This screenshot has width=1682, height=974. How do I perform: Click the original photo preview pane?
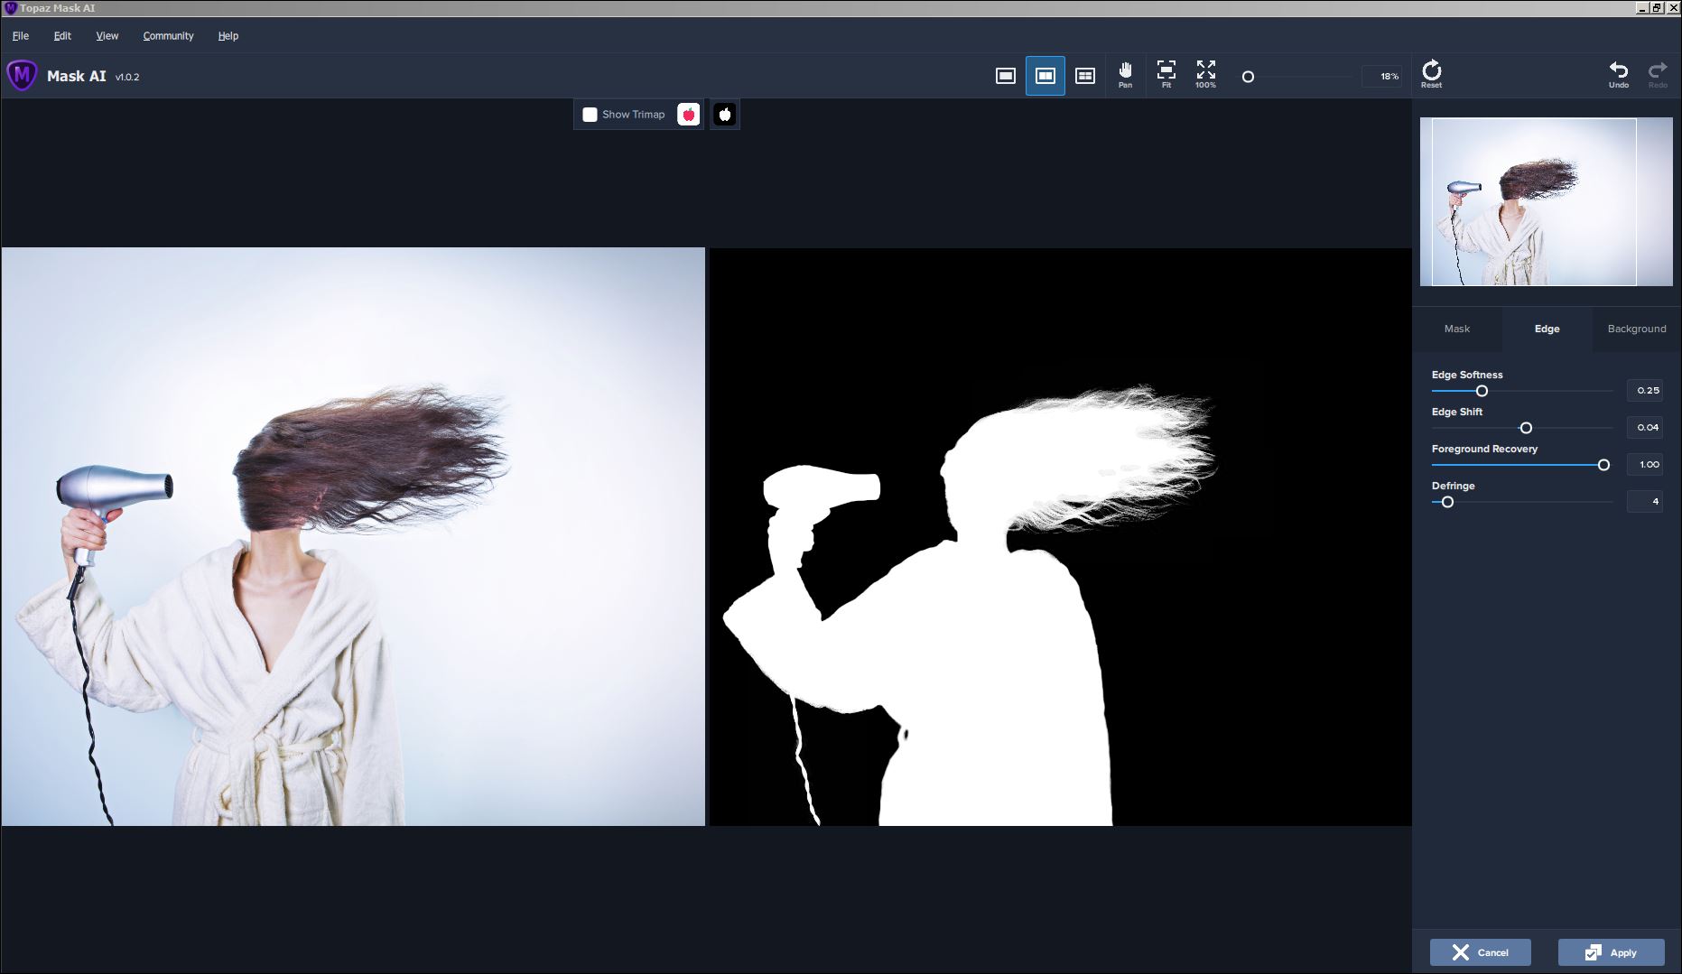tap(353, 536)
